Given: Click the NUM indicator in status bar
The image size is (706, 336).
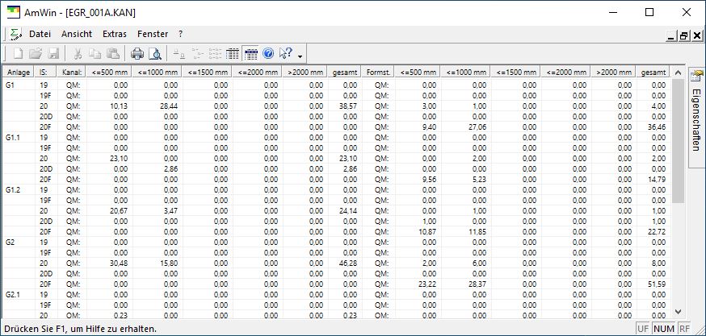Looking at the screenshot, I should (664, 329).
